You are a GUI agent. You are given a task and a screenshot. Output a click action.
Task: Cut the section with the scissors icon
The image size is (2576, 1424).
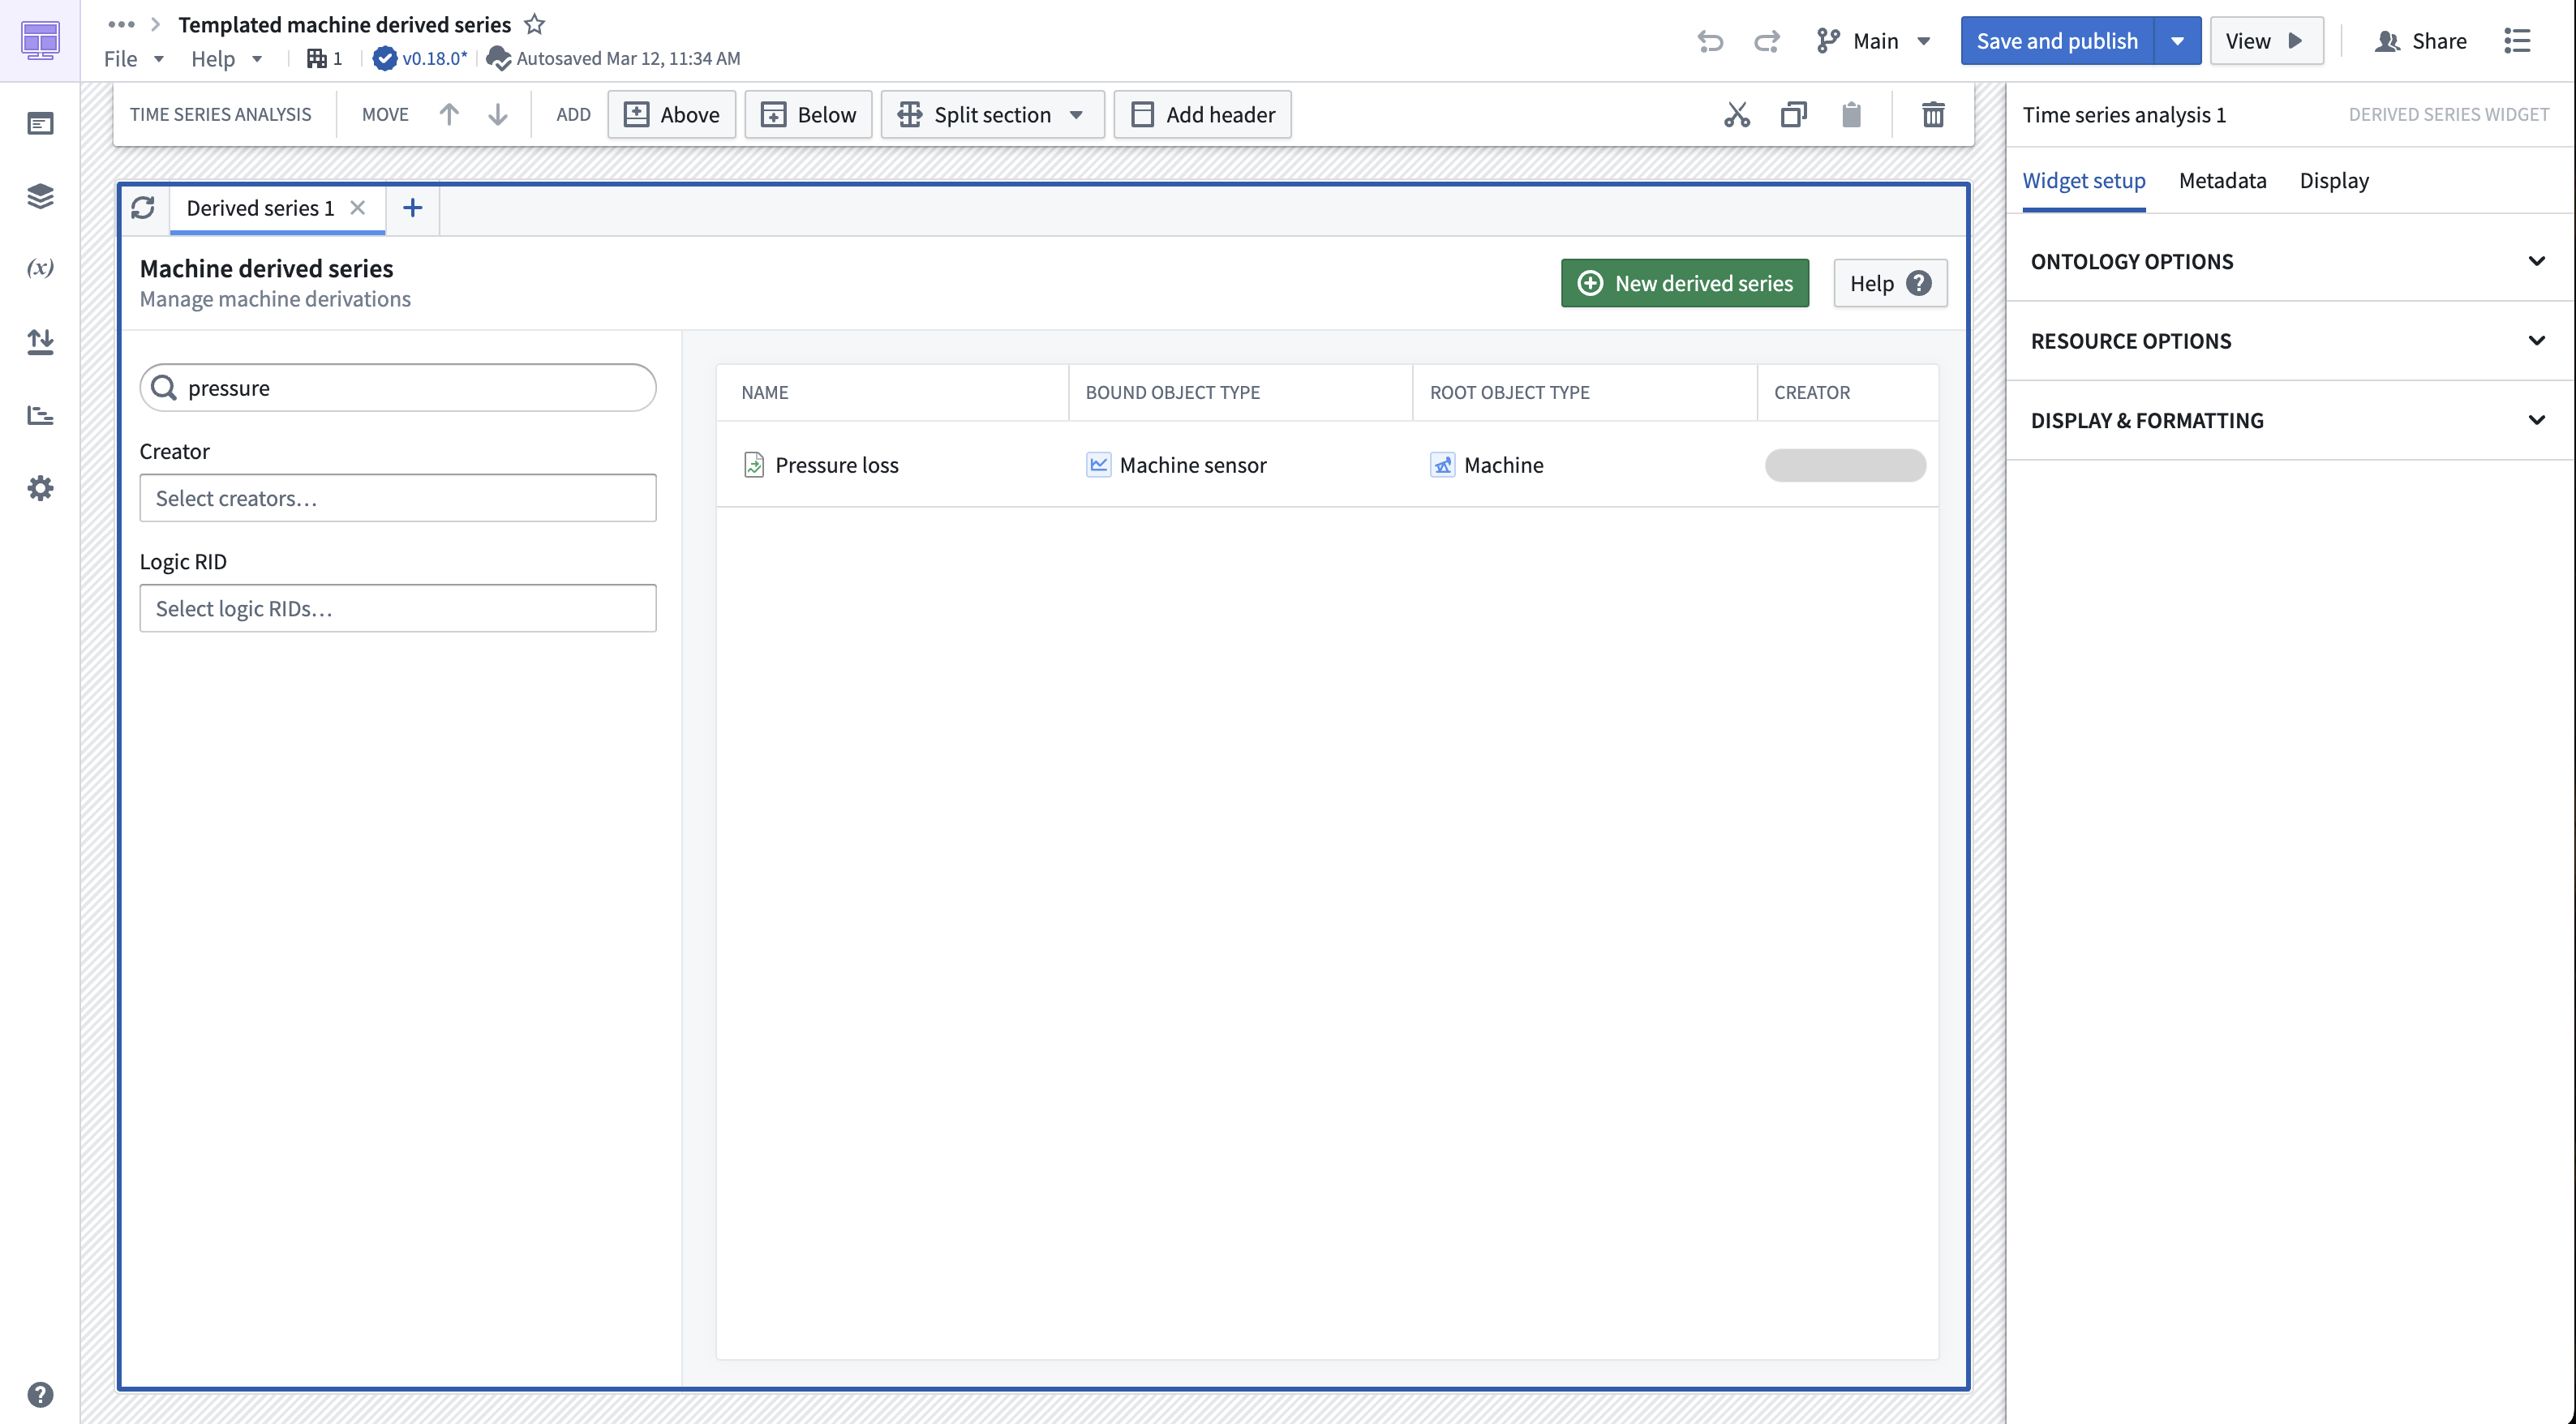coord(1737,114)
